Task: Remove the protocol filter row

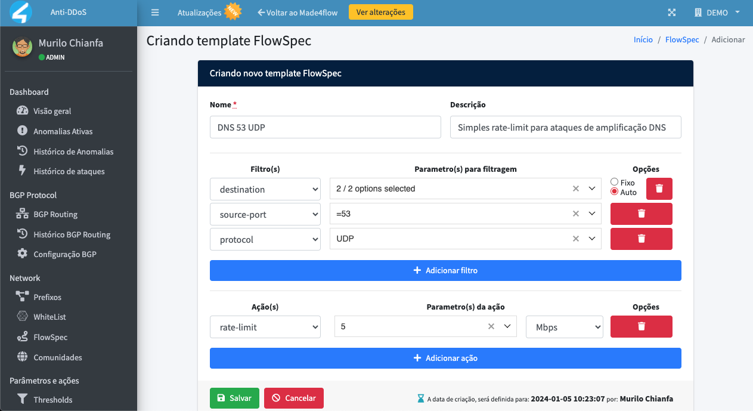Action: (642, 239)
